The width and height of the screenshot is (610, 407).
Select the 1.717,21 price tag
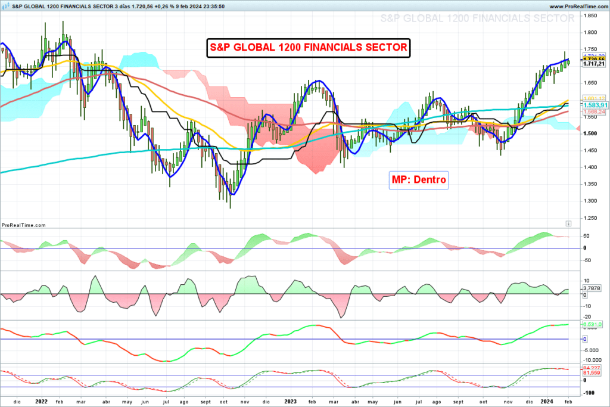pos(594,64)
